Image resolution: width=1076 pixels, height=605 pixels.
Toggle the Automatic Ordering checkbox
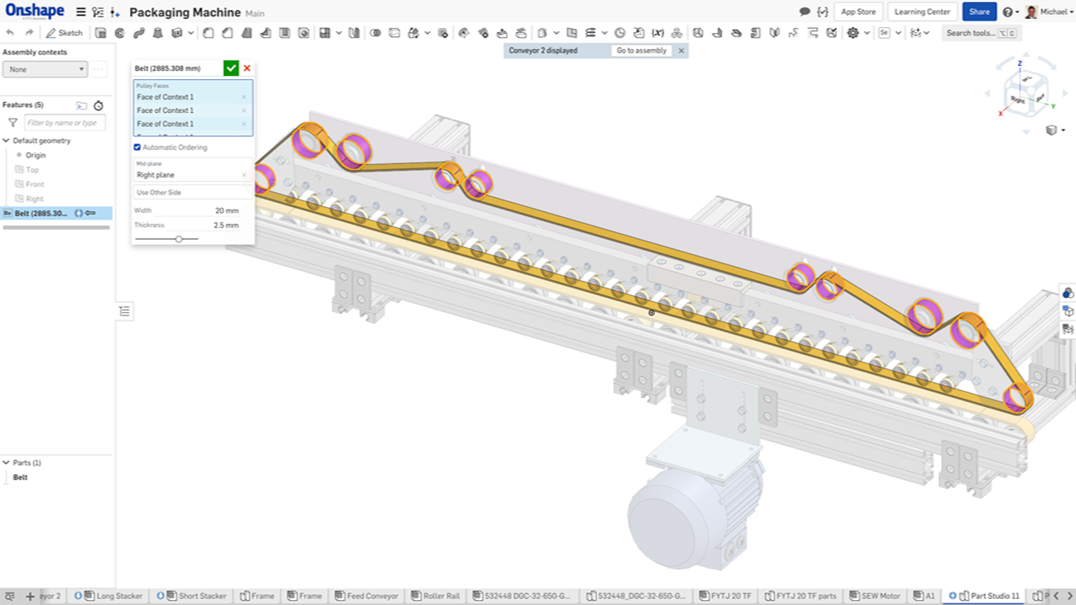tap(137, 147)
